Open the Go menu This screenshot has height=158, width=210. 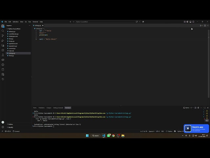tap(26, 22)
